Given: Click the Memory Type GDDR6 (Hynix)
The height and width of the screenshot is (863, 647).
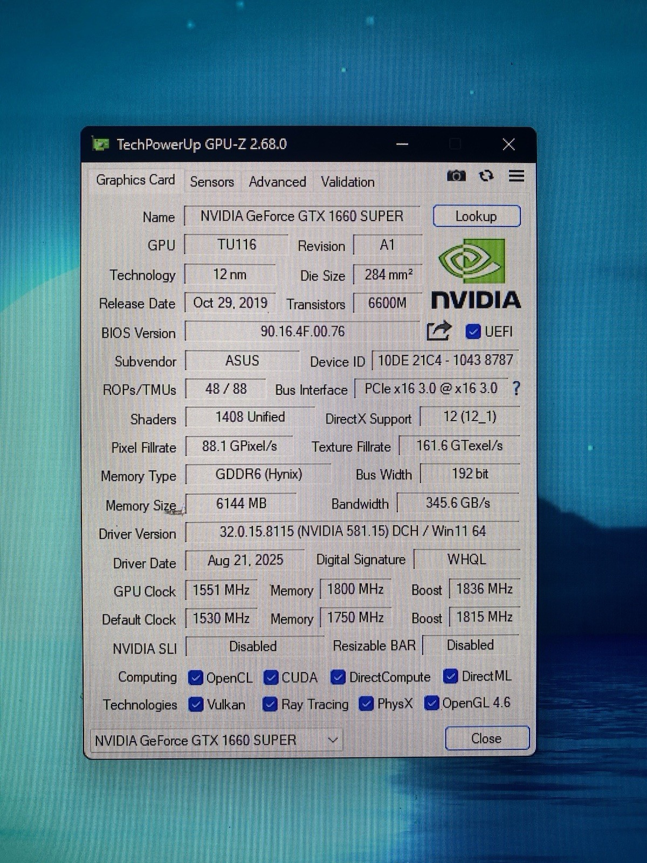Looking at the screenshot, I should 259,474.
